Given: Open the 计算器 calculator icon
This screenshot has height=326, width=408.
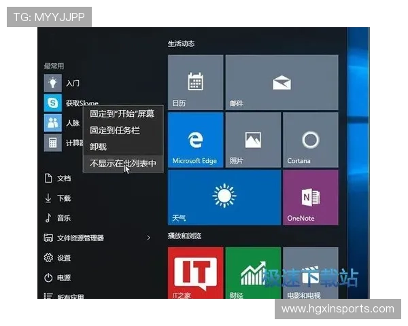Looking at the screenshot, I should 52,143.
